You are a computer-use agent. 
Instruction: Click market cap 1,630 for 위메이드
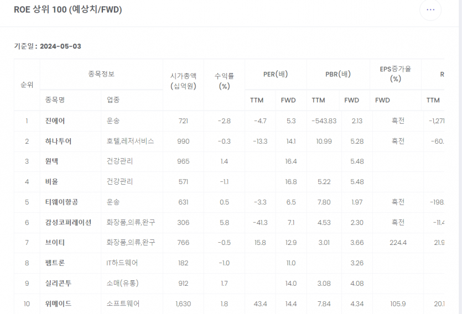[183, 303]
